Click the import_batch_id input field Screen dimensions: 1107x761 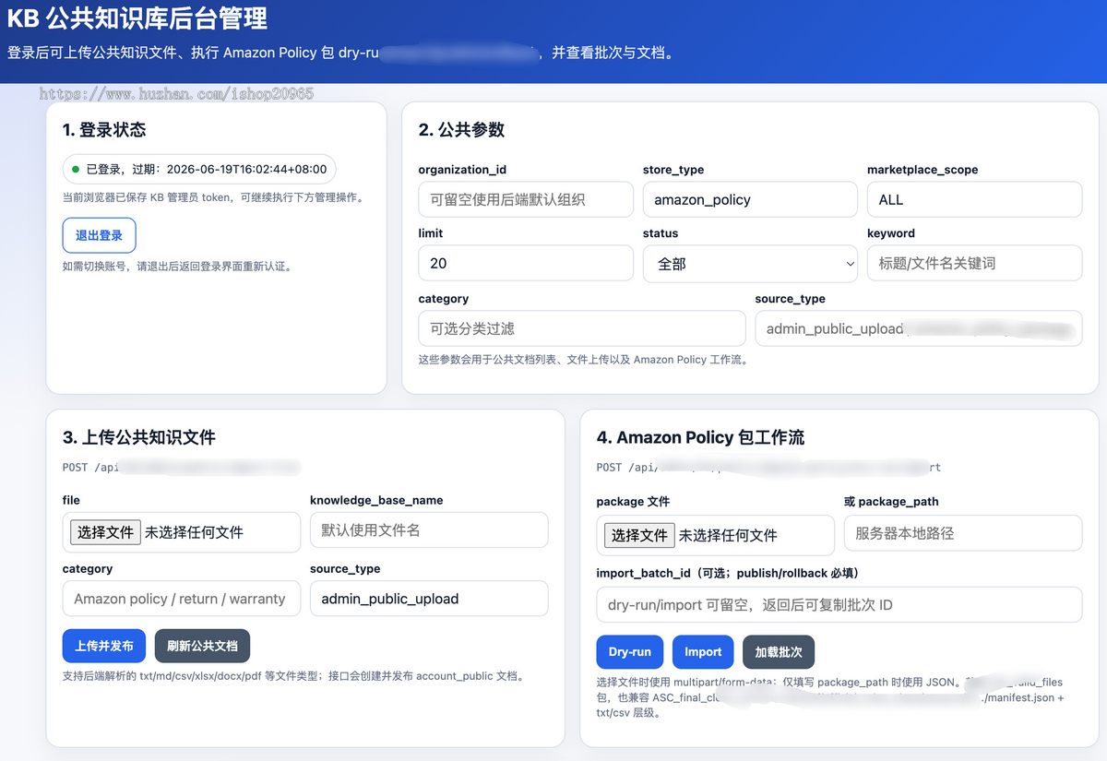839,605
